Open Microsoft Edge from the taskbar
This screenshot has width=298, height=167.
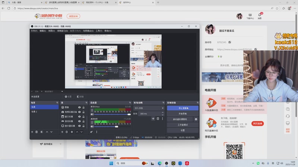click(x=160, y=163)
